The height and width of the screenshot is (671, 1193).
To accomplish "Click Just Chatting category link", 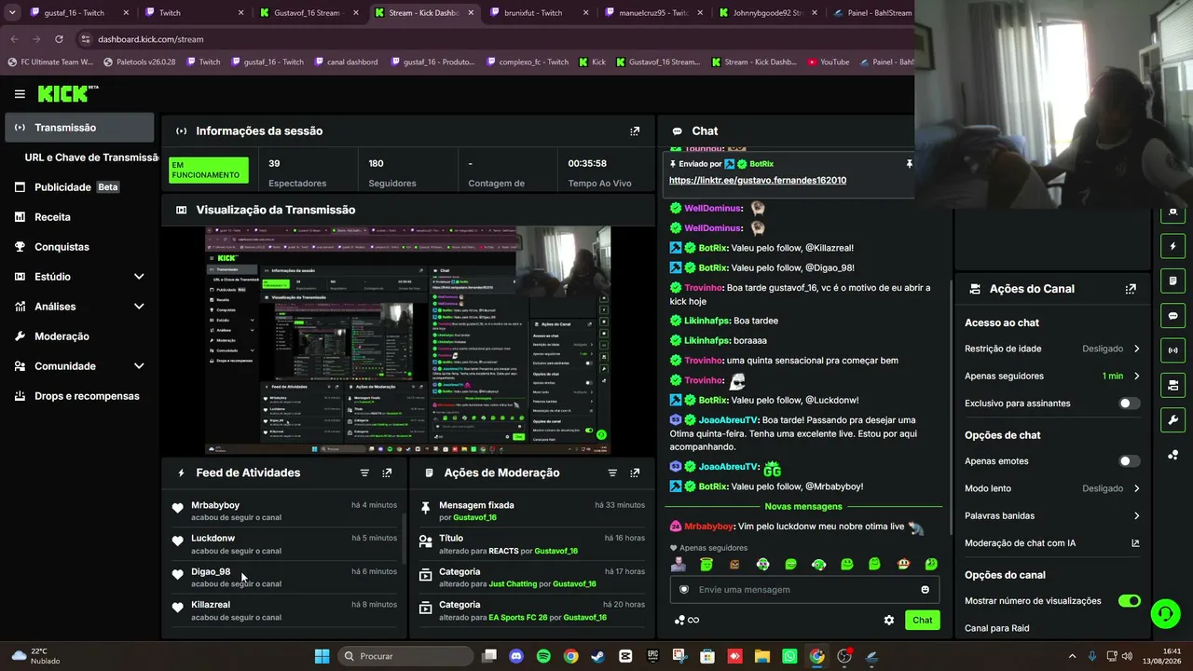I will (x=513, y=584).
